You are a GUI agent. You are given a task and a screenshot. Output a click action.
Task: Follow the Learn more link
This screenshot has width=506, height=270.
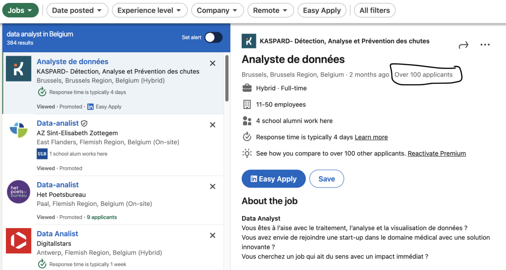coord(371,137)
